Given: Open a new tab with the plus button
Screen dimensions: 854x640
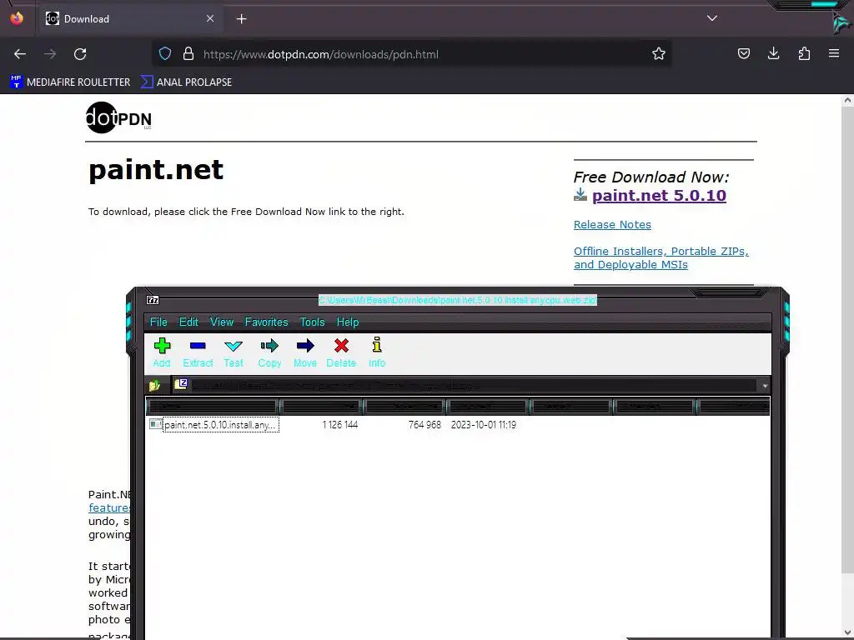Looking at the screenshot, I should (x=241, y=19).
